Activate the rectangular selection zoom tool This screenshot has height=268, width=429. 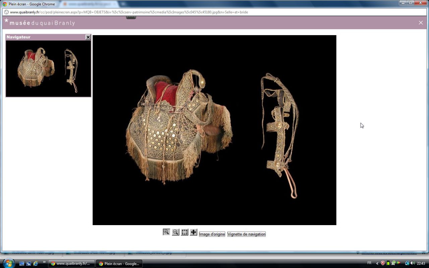185,232
